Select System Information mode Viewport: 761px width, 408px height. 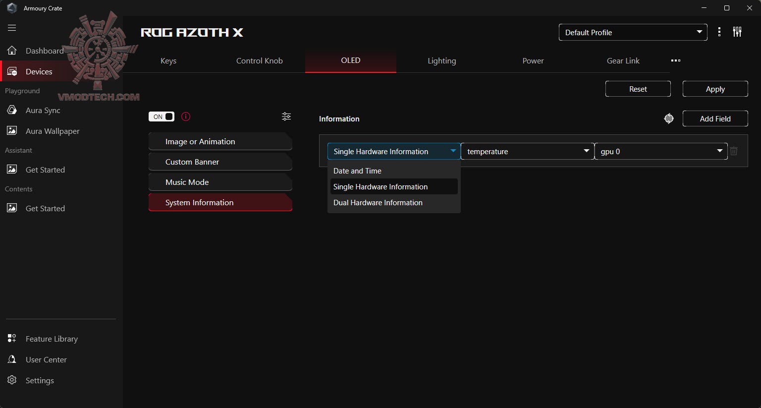220,202
